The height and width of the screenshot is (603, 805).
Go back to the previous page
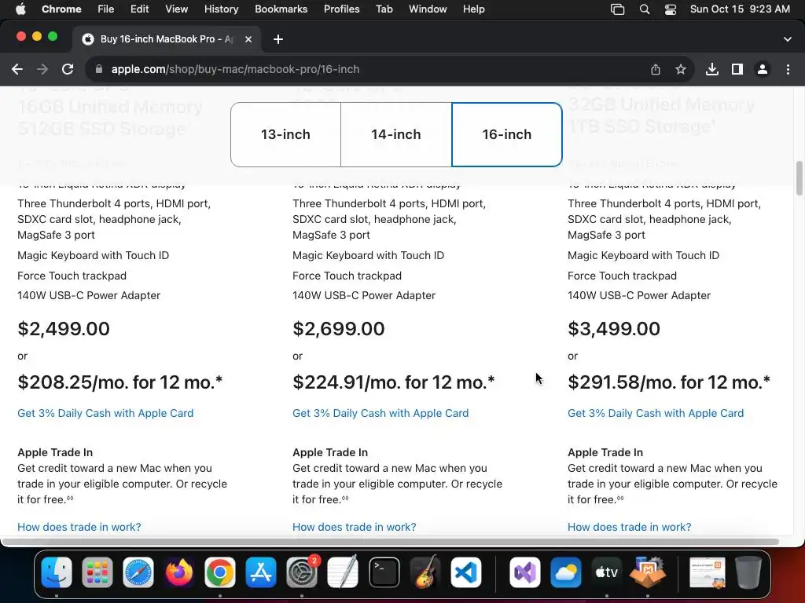click(17, 69)
